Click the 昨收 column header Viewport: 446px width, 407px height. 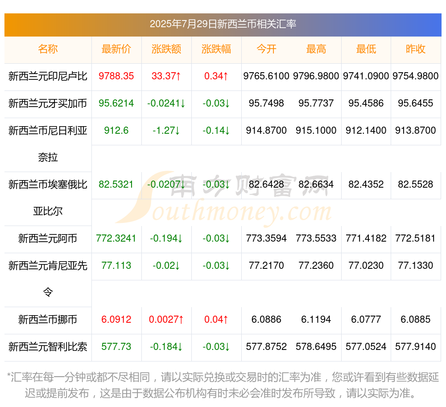coord(416,49)
